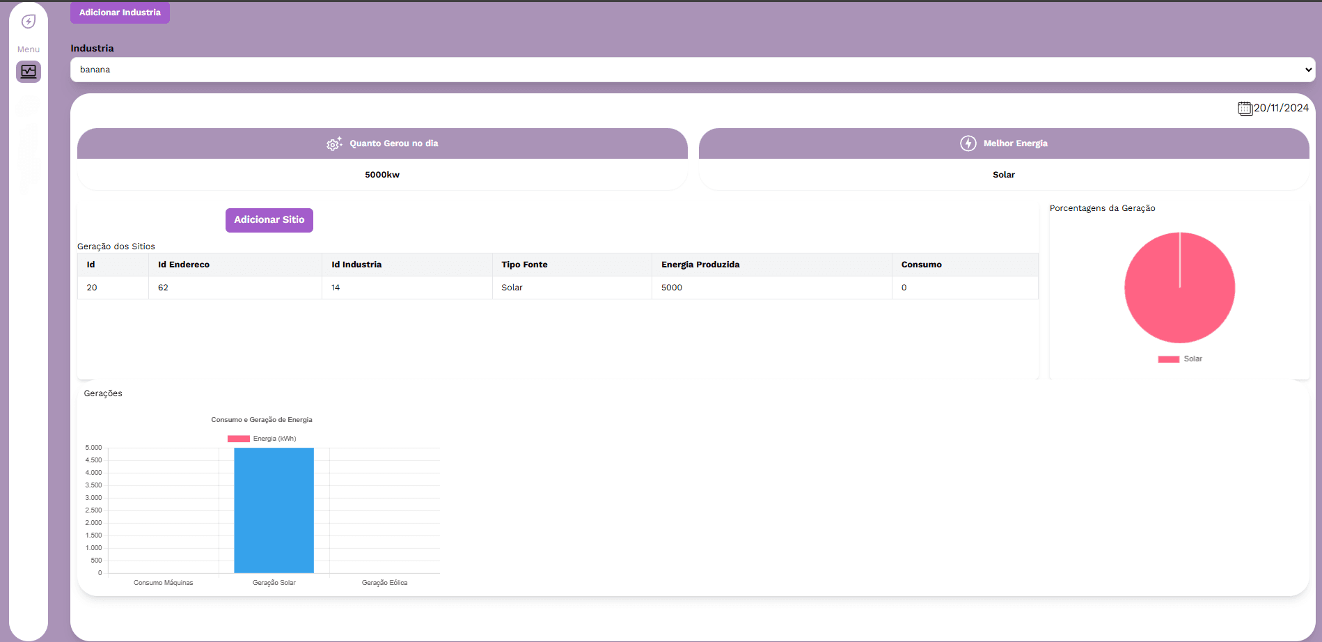Select the date 20/11/2024 field

[1281, 108]
